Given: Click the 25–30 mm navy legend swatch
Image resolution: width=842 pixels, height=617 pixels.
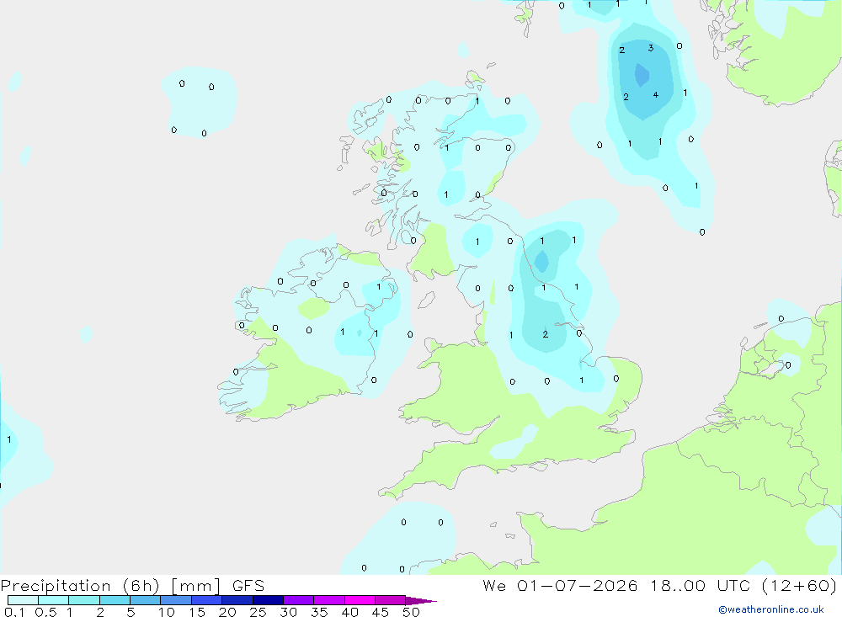Looking at the screenshot, I should click(268, 600).
